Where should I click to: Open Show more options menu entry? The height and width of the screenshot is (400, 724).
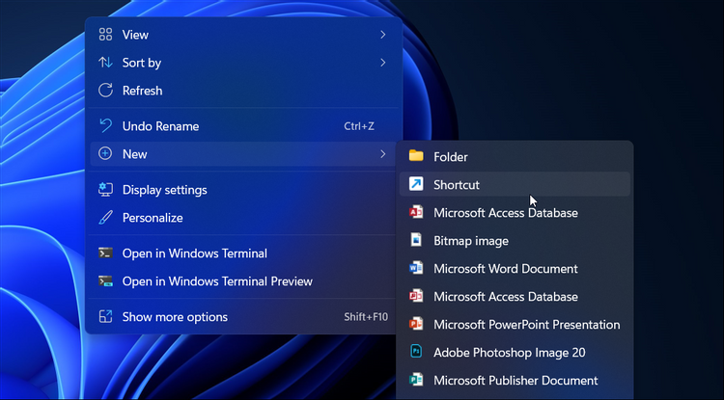coord(175,317)
